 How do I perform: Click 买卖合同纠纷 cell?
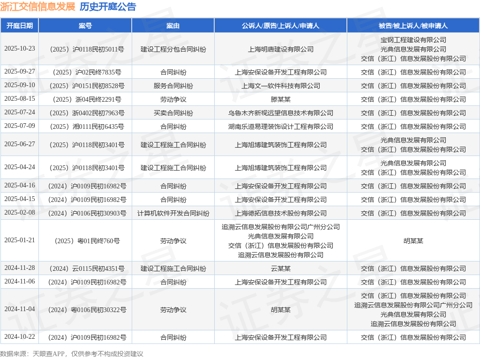(173, 113)
